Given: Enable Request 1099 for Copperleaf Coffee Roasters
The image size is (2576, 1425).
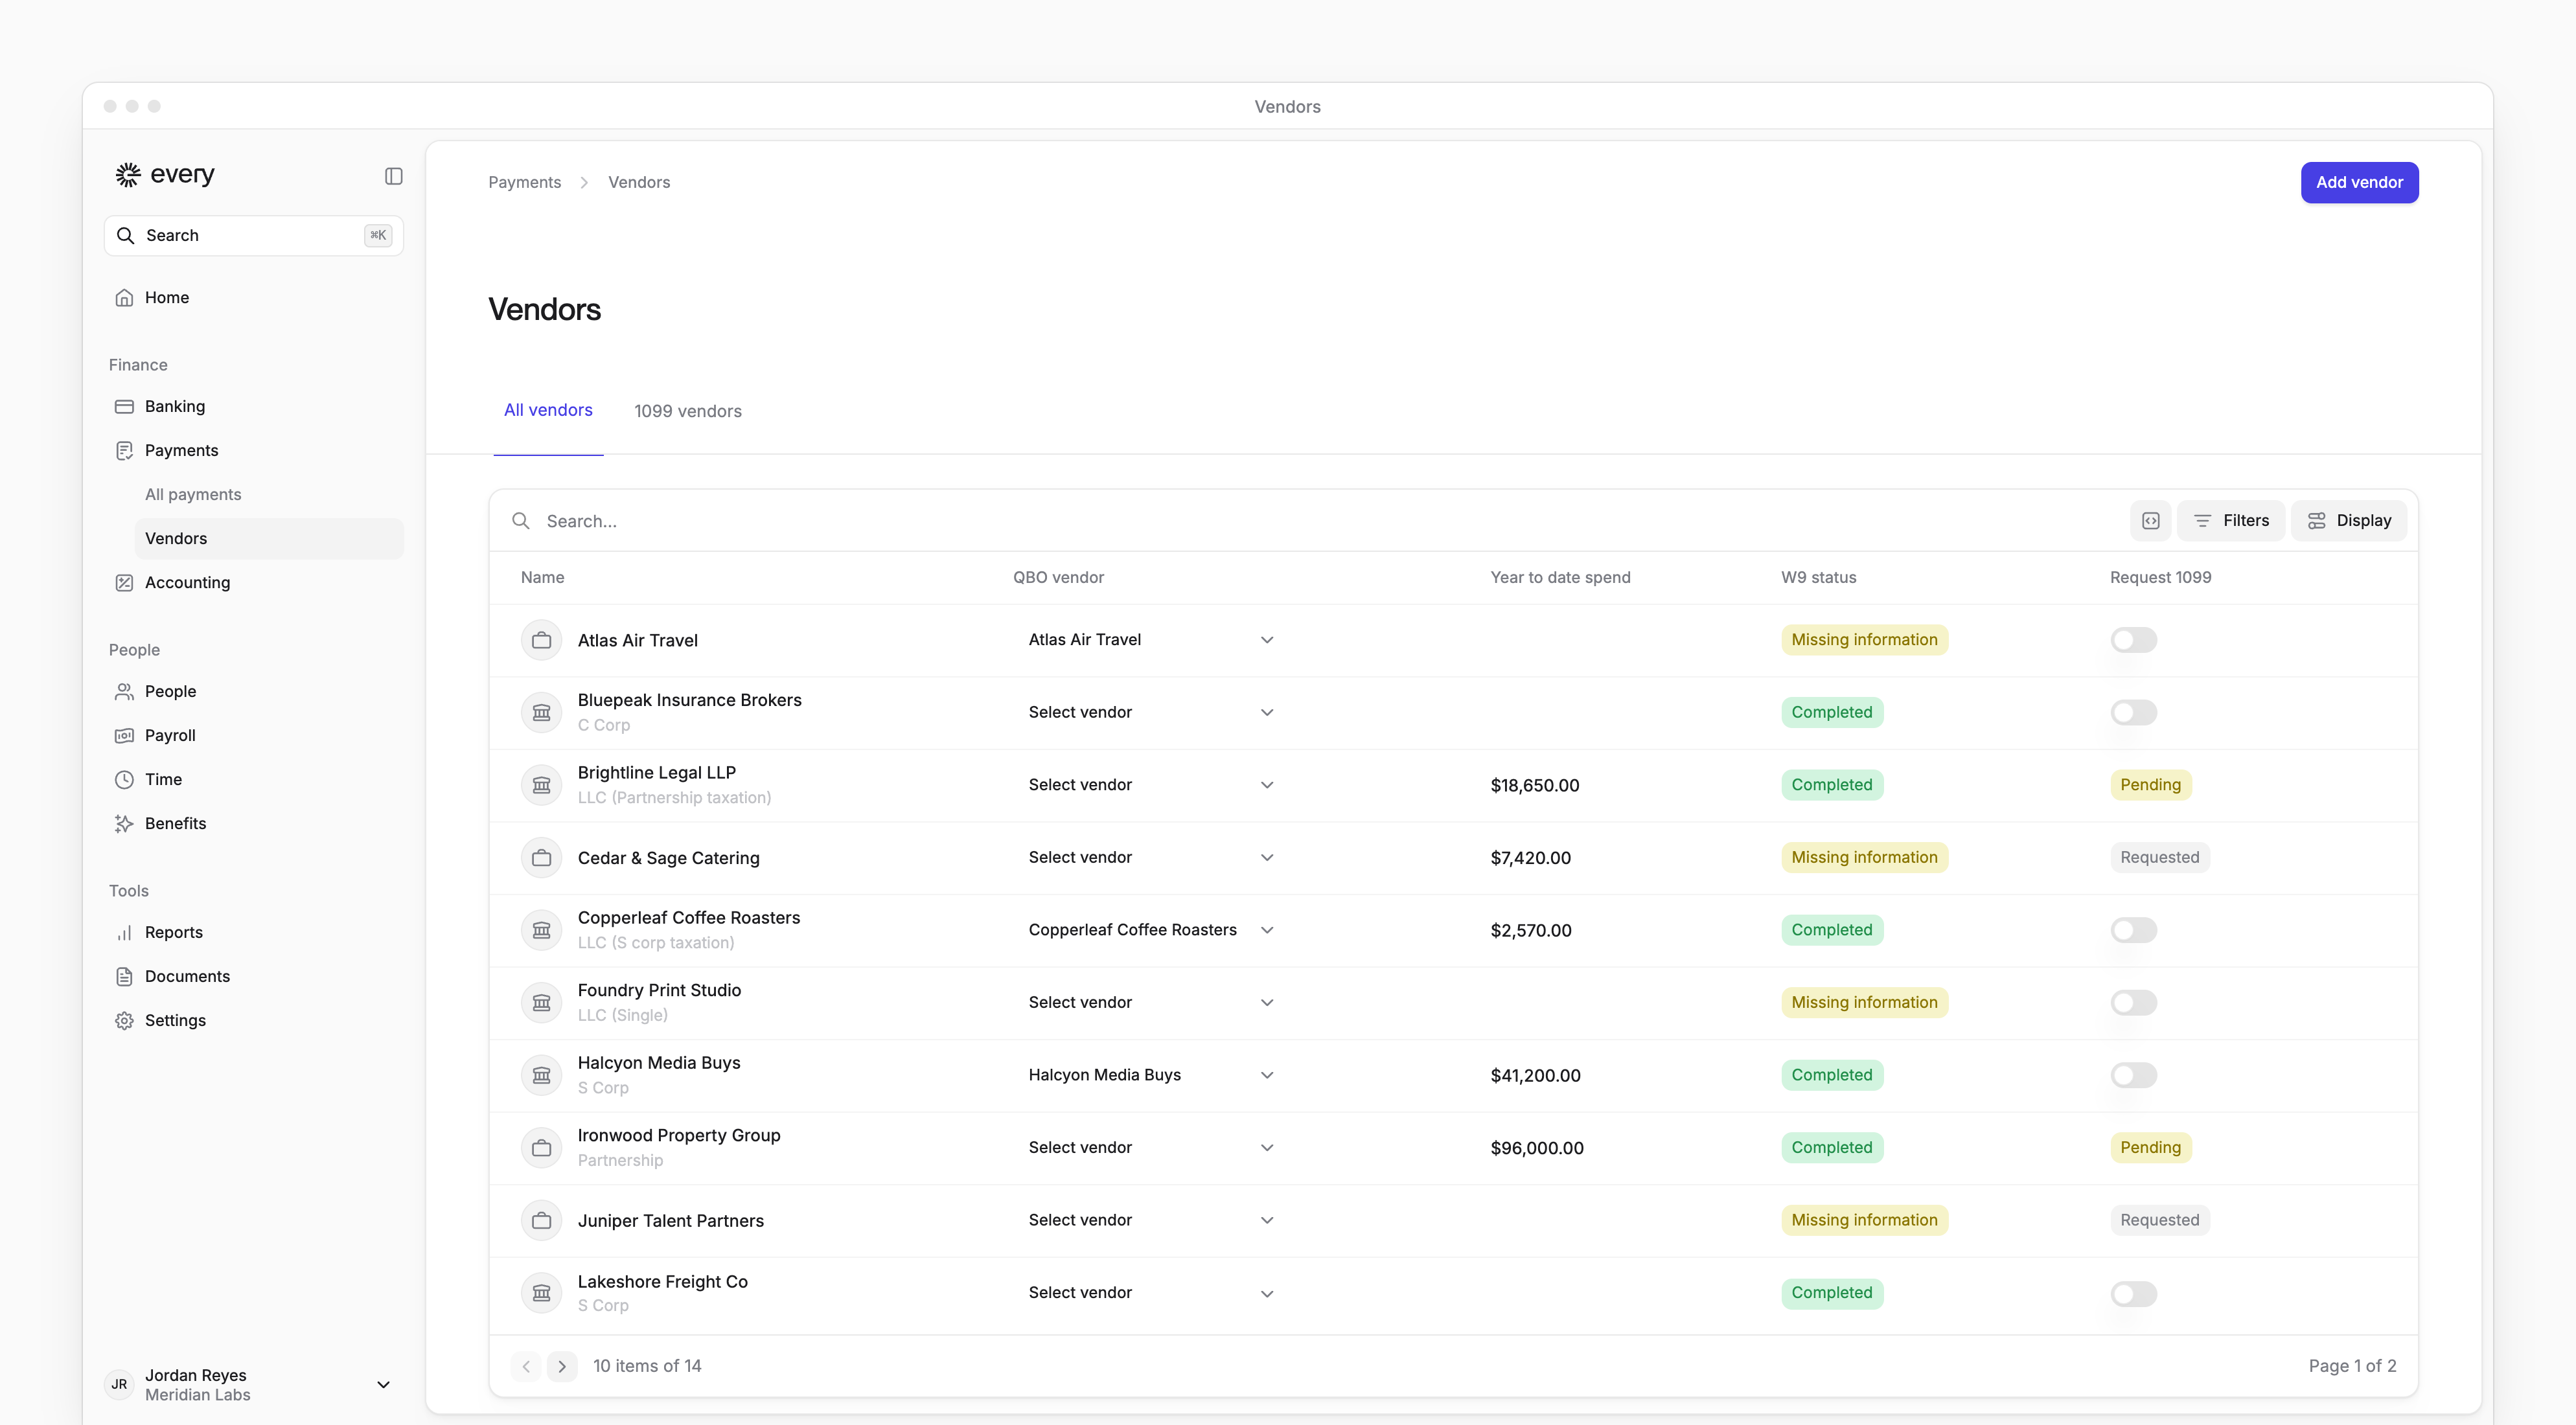Looking at the screenshot, I should (x=2133, y=930).
